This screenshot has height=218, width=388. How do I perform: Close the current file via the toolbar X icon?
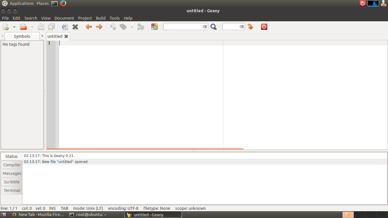point(75,26)
